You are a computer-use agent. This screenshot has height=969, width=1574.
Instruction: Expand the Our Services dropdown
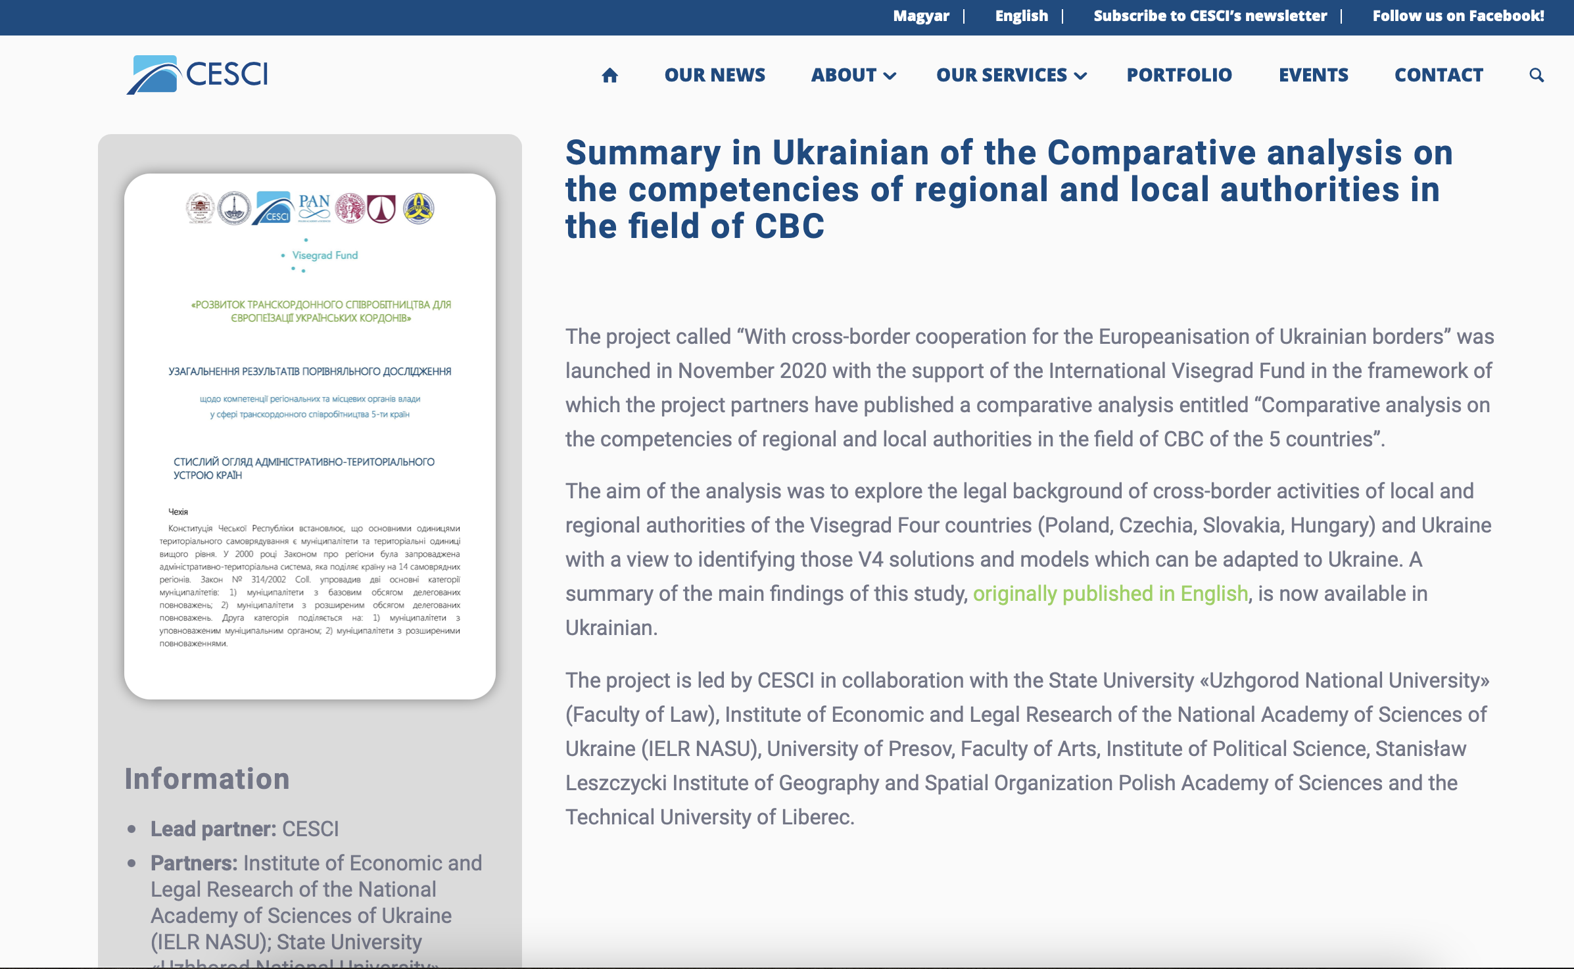point(1011,75)
